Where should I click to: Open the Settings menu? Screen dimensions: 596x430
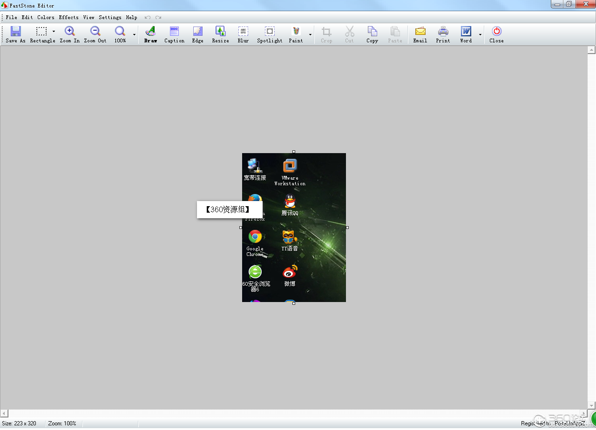(x=110, y=17)
